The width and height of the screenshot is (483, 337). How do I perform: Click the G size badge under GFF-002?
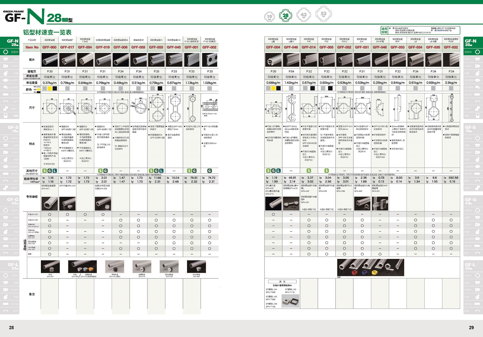pyautogui.click(x=210, y=171)
